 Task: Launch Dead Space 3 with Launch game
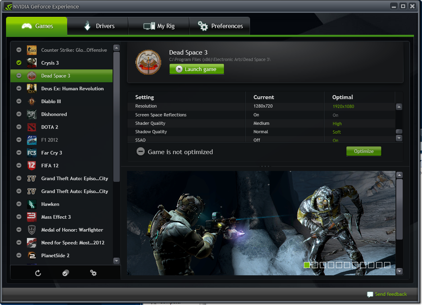click(x=197, y=69)
